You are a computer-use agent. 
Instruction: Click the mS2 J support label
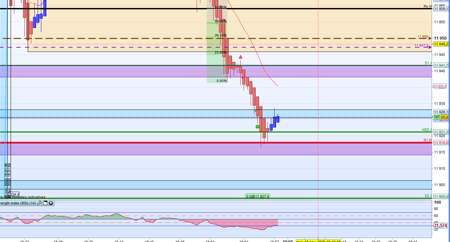[x=427, y=129]
